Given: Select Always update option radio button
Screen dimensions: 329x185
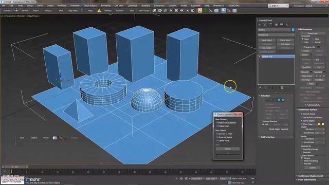Looking at the screenshot, I should (x=302, y=158).
